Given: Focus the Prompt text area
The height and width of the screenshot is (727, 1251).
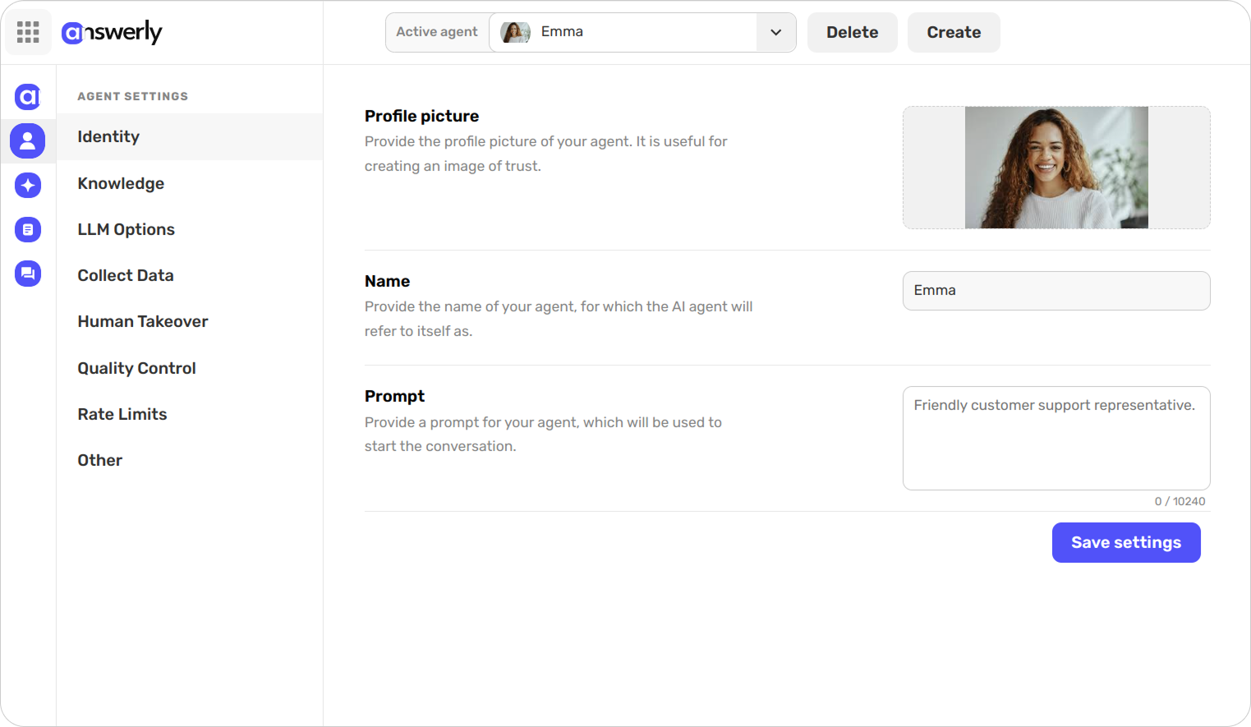Looking at the screenshot, I should click(1056, 438).
